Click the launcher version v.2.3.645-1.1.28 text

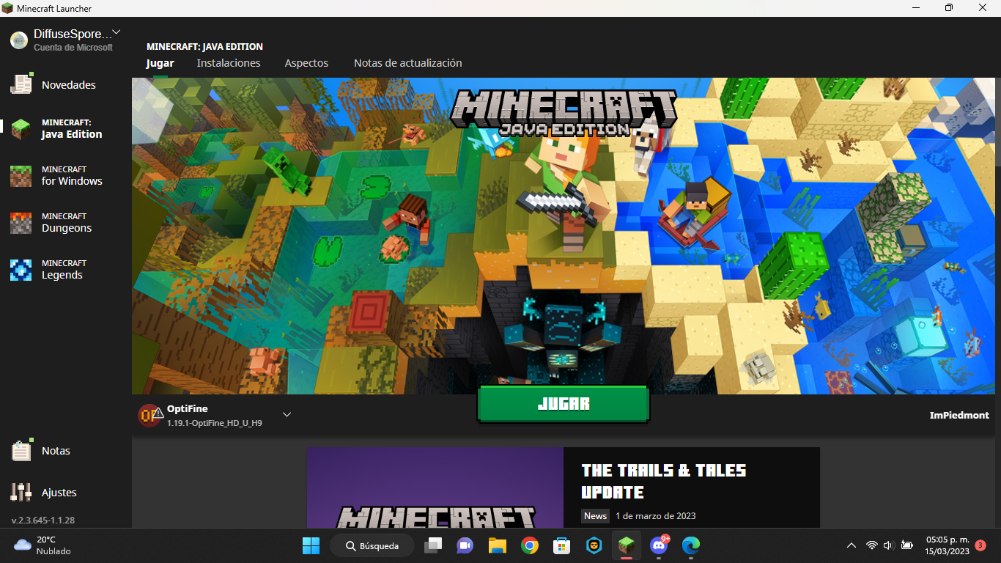pos(43,520)
